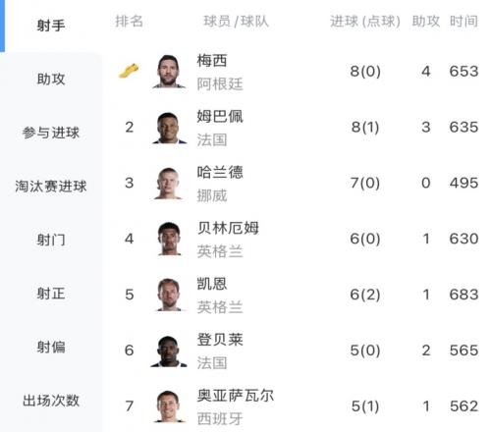491x432 pixels.
Task: Open the 西班牙 team link under 奥亚萨瓦尔
Action: (x=220, y=418)
